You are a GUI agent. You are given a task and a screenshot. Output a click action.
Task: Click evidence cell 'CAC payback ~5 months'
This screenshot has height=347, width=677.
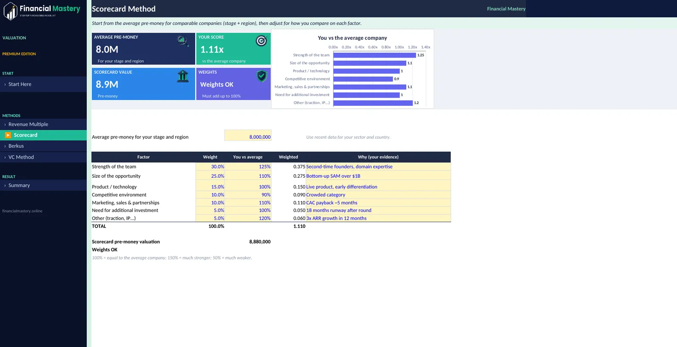point(378,203)
